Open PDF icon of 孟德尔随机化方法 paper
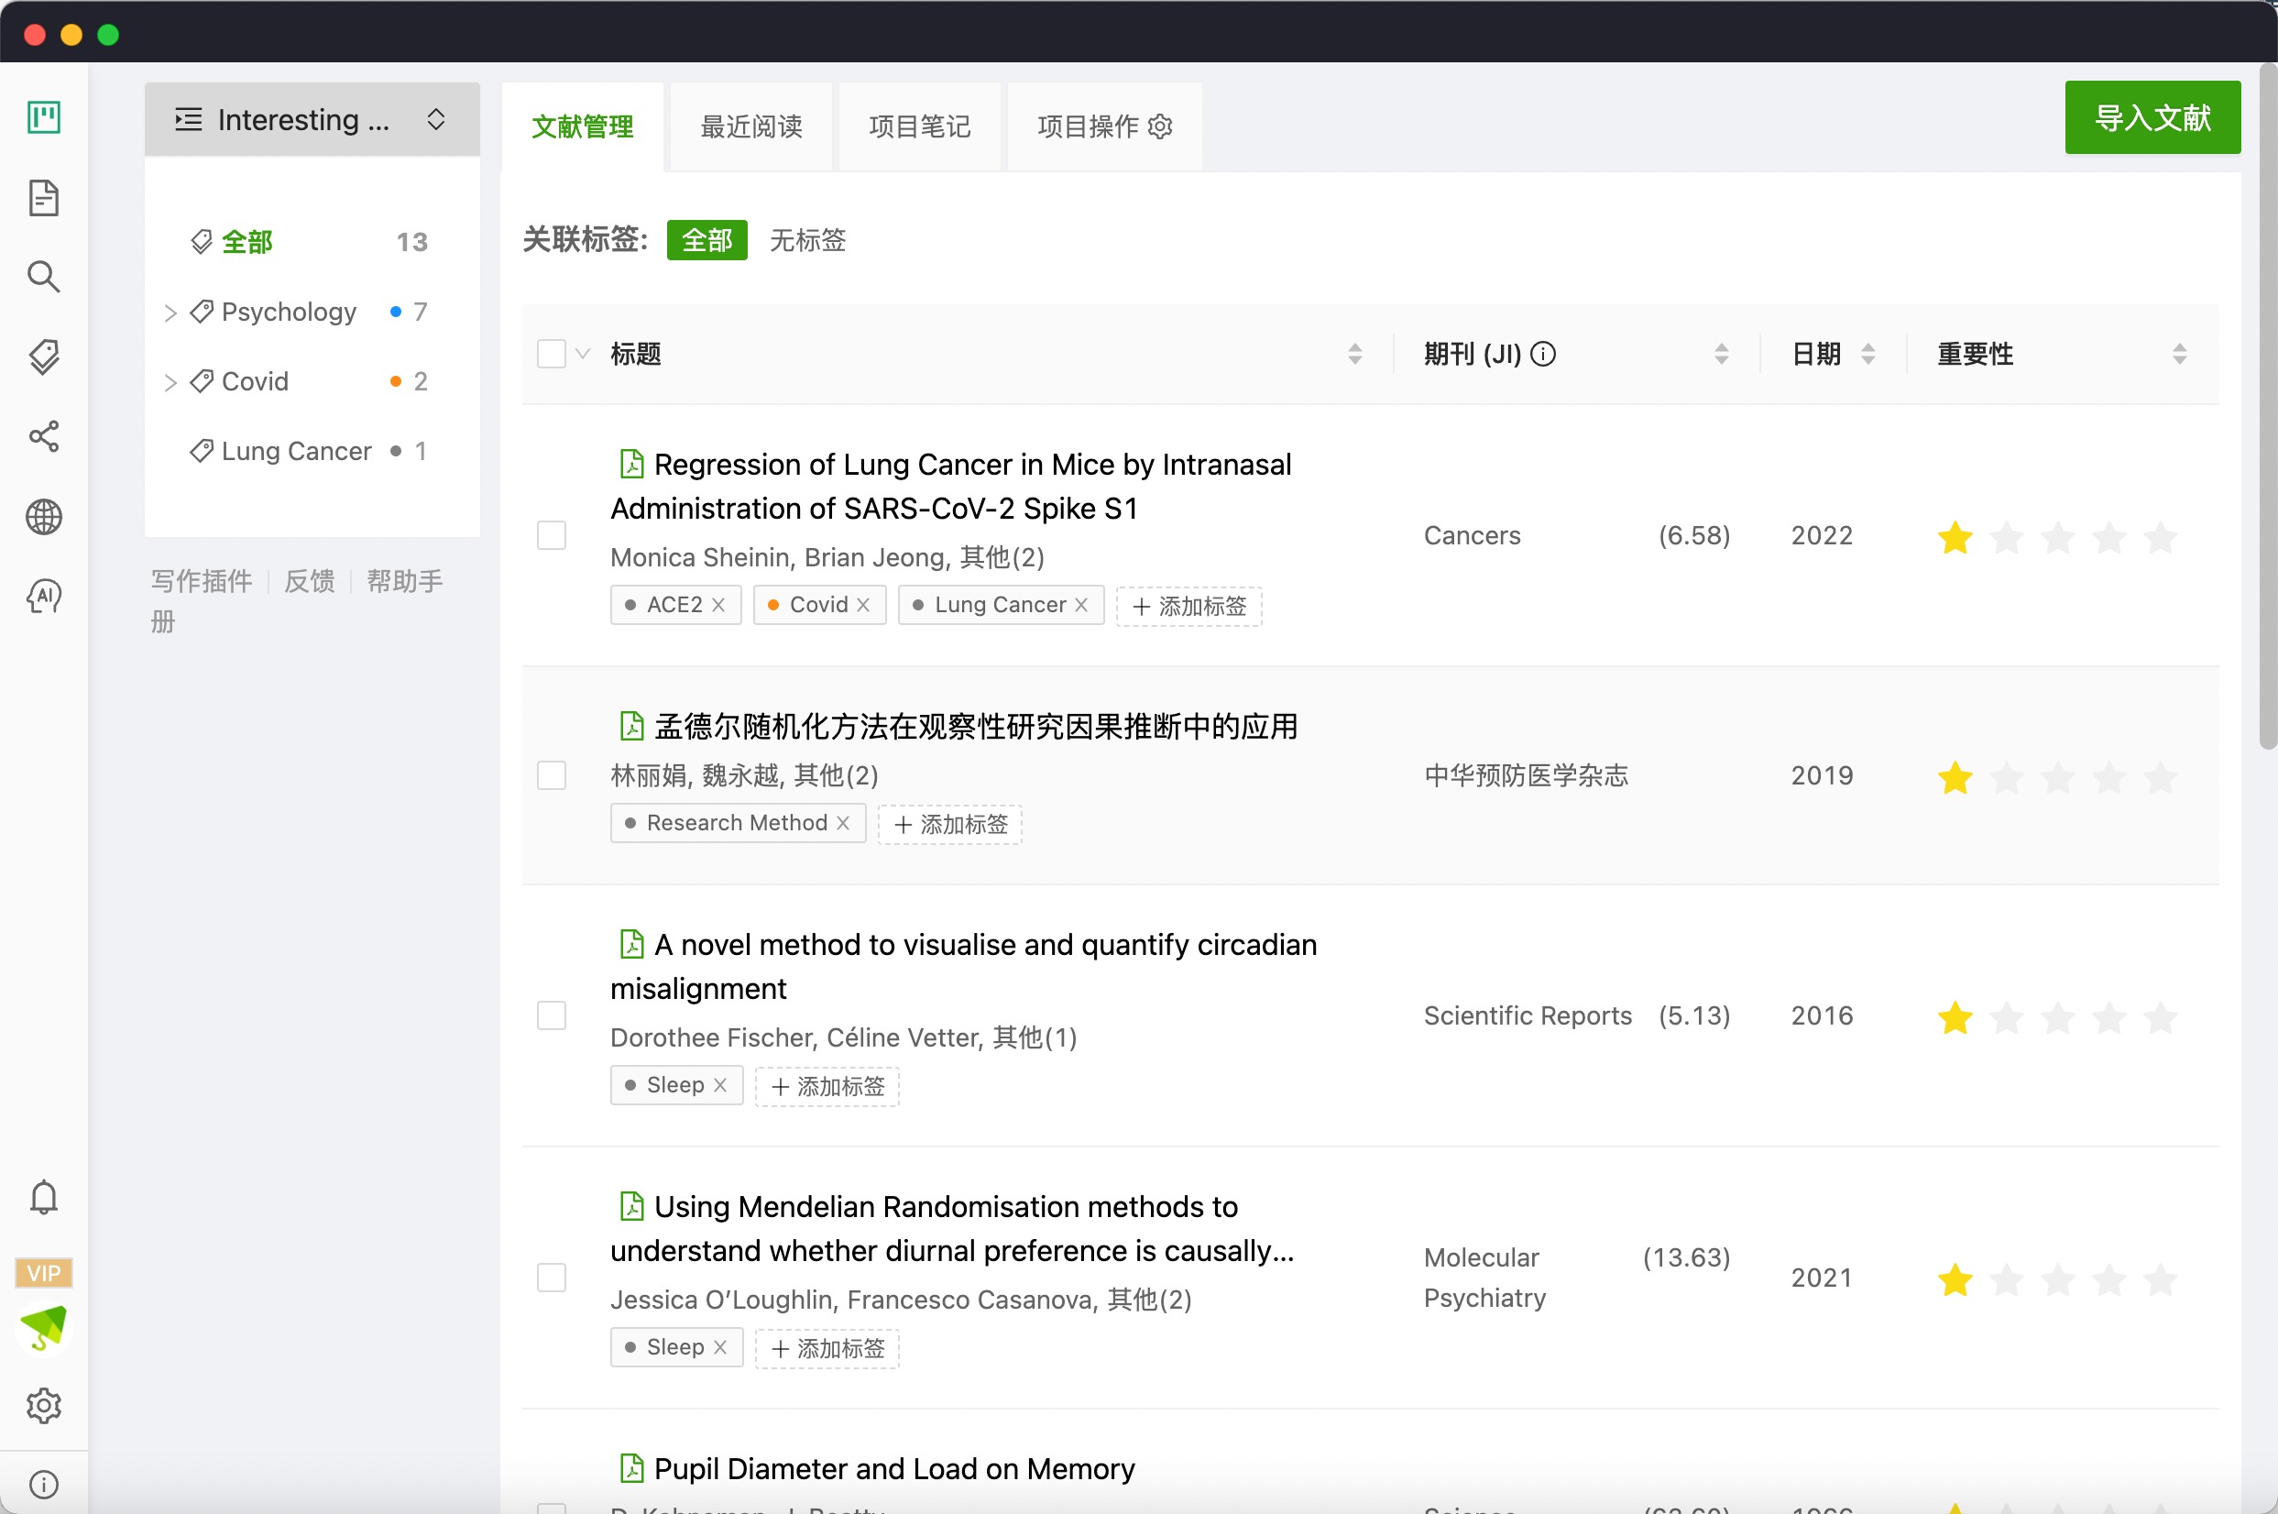The height and width of the screenshot is (1514, 2278). click(x=631, y=726)
